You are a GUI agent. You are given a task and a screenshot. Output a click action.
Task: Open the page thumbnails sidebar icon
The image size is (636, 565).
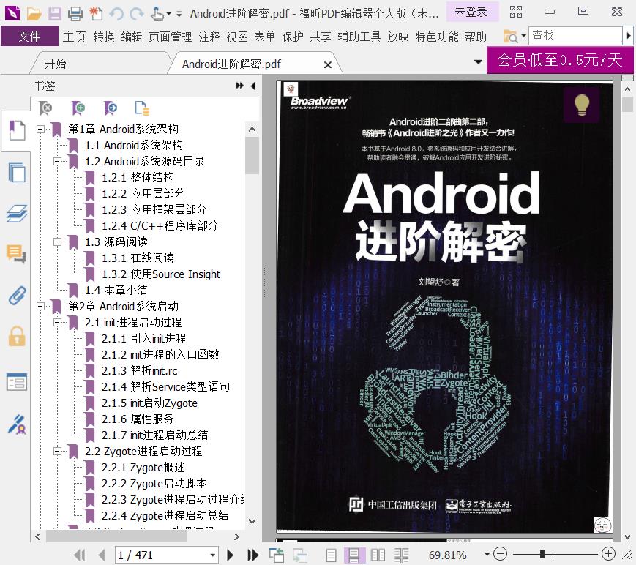pos(17,173)
